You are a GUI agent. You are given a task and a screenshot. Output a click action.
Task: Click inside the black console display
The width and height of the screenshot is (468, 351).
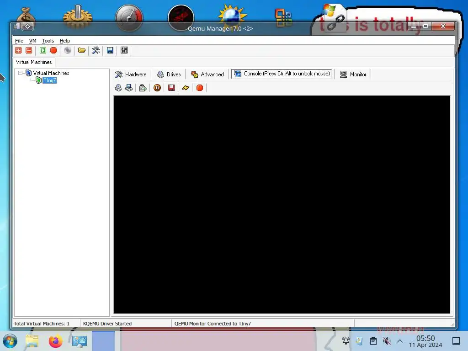pos(282,204)
